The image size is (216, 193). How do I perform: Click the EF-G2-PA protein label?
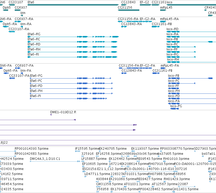click(147, 65)
